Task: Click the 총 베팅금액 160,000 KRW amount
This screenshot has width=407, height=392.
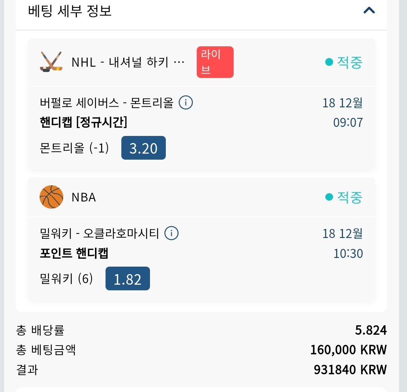Action: 348,350
